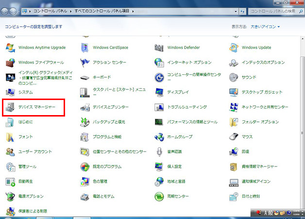The height and width of the screenshot is (219, 305).
Task: Open ディスプレイ settings
Action: tap(172, 92)
